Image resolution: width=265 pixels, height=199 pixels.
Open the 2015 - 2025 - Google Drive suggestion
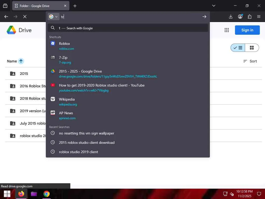click(128, 74)
